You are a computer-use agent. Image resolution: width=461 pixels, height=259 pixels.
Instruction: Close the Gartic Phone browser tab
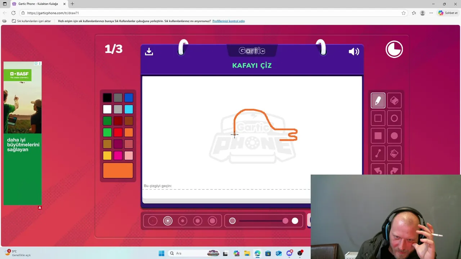64,4
